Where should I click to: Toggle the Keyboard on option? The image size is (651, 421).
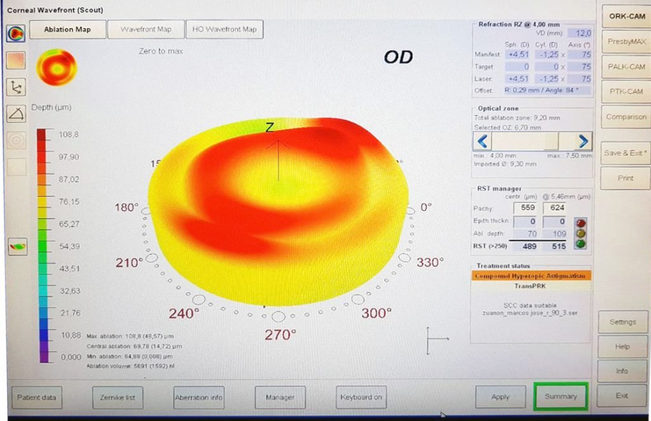click(360, 396)
